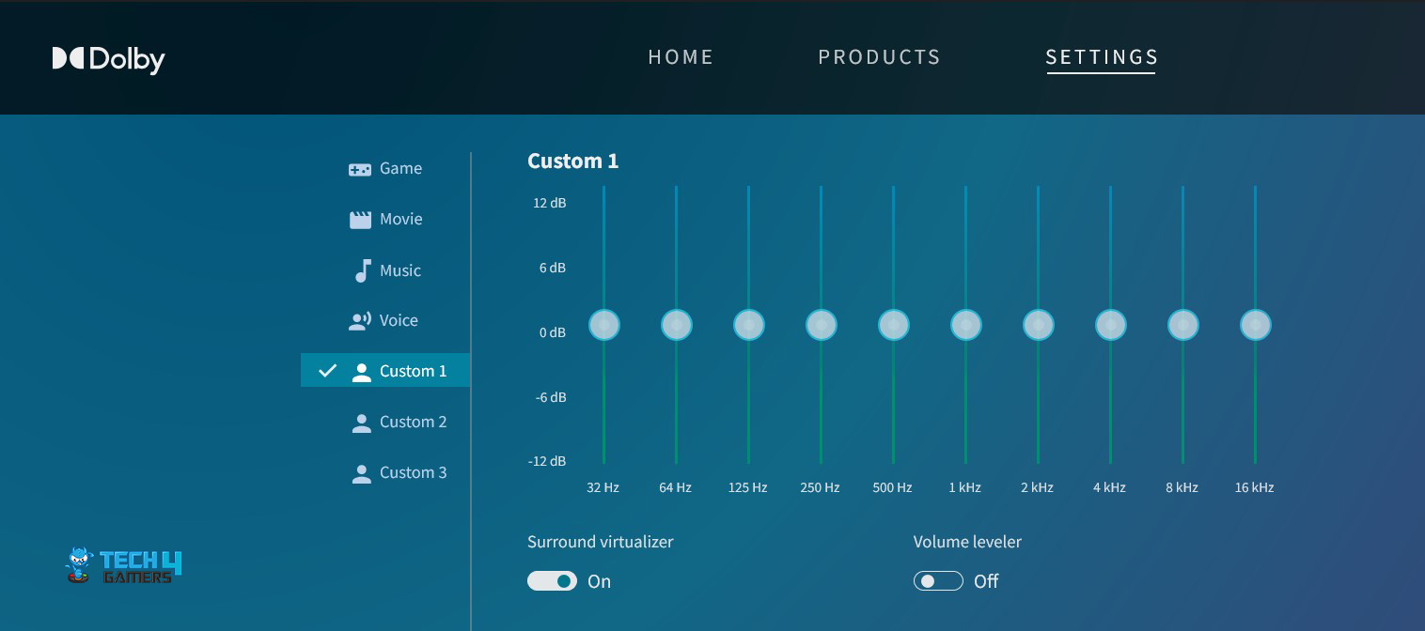Choose the Music note icon

point(362,271)
